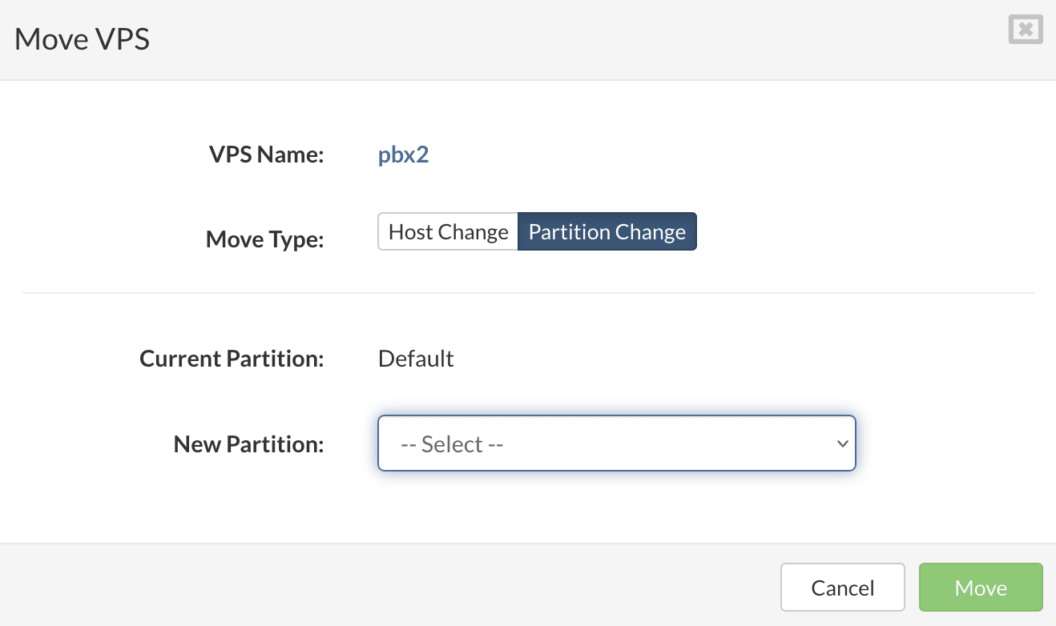Select Partition Change move type
Screen dimensions: 1056x626
607,231
